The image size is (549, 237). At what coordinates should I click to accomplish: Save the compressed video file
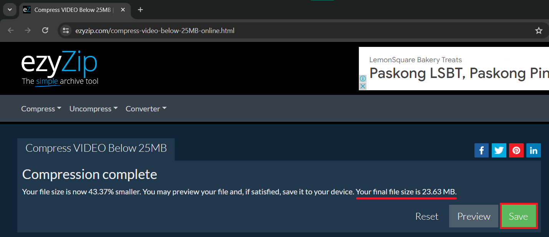(519, 216)
